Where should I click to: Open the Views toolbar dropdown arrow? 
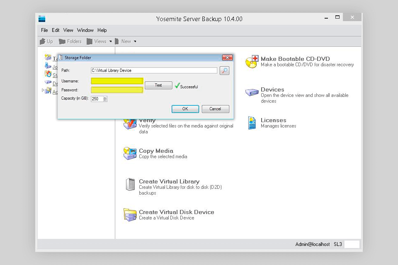[x=110, y=41]
